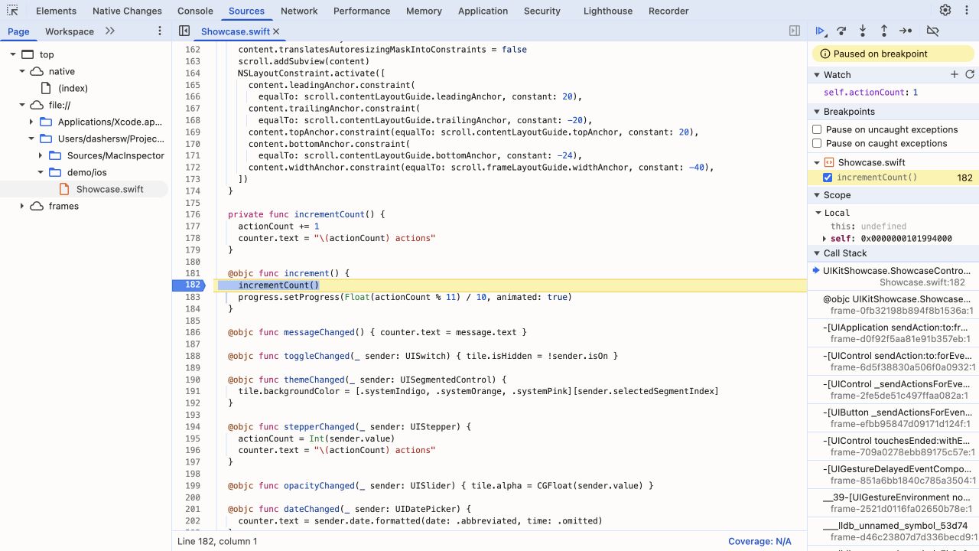Click the single Step debugger icon
Image resolution: width=979 pixels, height=551 pixels.
point(906,31)
